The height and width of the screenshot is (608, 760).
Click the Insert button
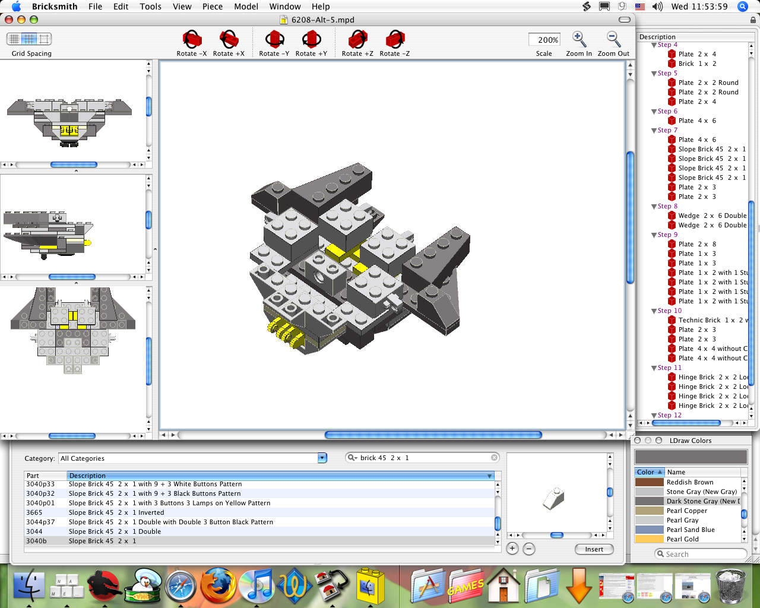click(594, 549)
